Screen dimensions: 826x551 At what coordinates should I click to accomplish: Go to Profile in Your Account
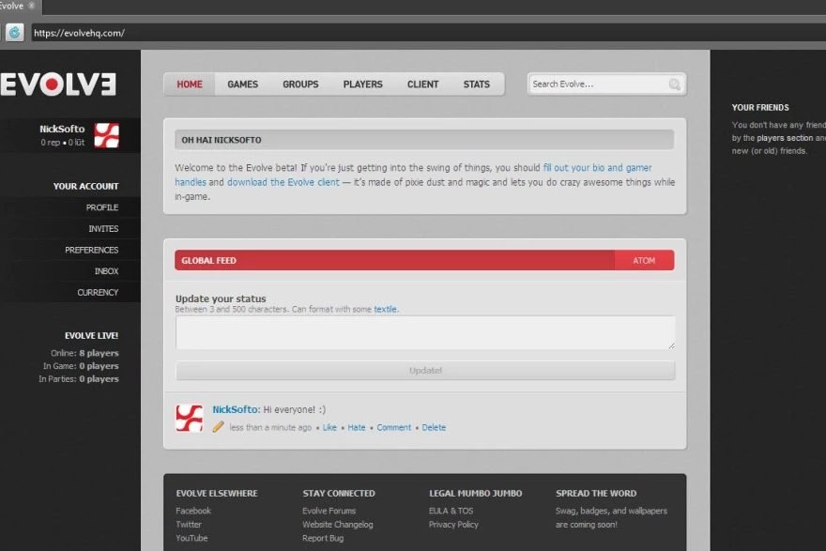101,207
